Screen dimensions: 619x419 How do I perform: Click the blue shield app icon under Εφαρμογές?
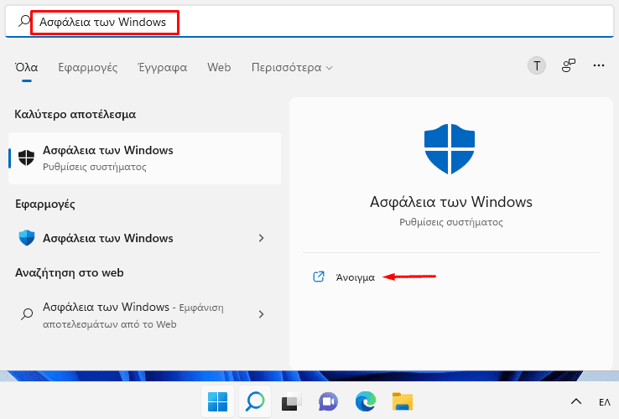tap(27, 238)
